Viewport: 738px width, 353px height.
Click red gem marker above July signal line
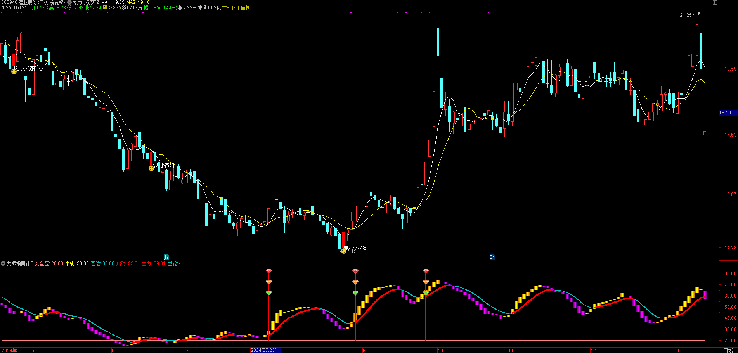[269, 271]
